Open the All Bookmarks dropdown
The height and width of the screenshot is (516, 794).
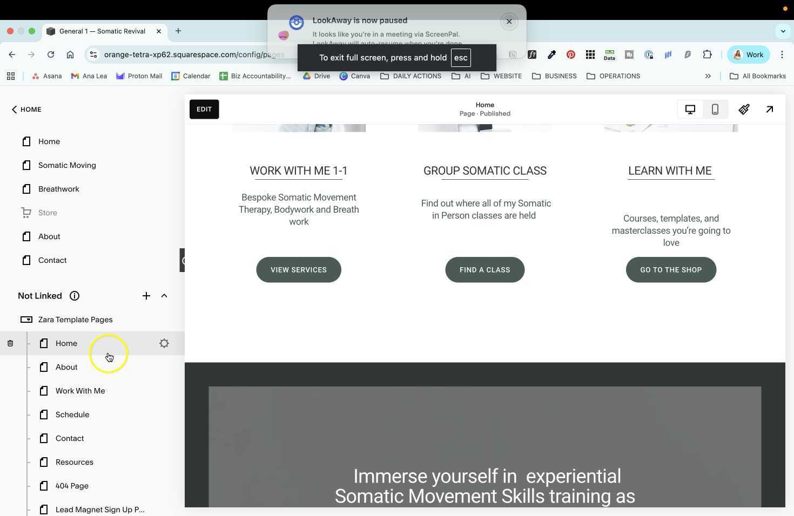tap(758, 76)
